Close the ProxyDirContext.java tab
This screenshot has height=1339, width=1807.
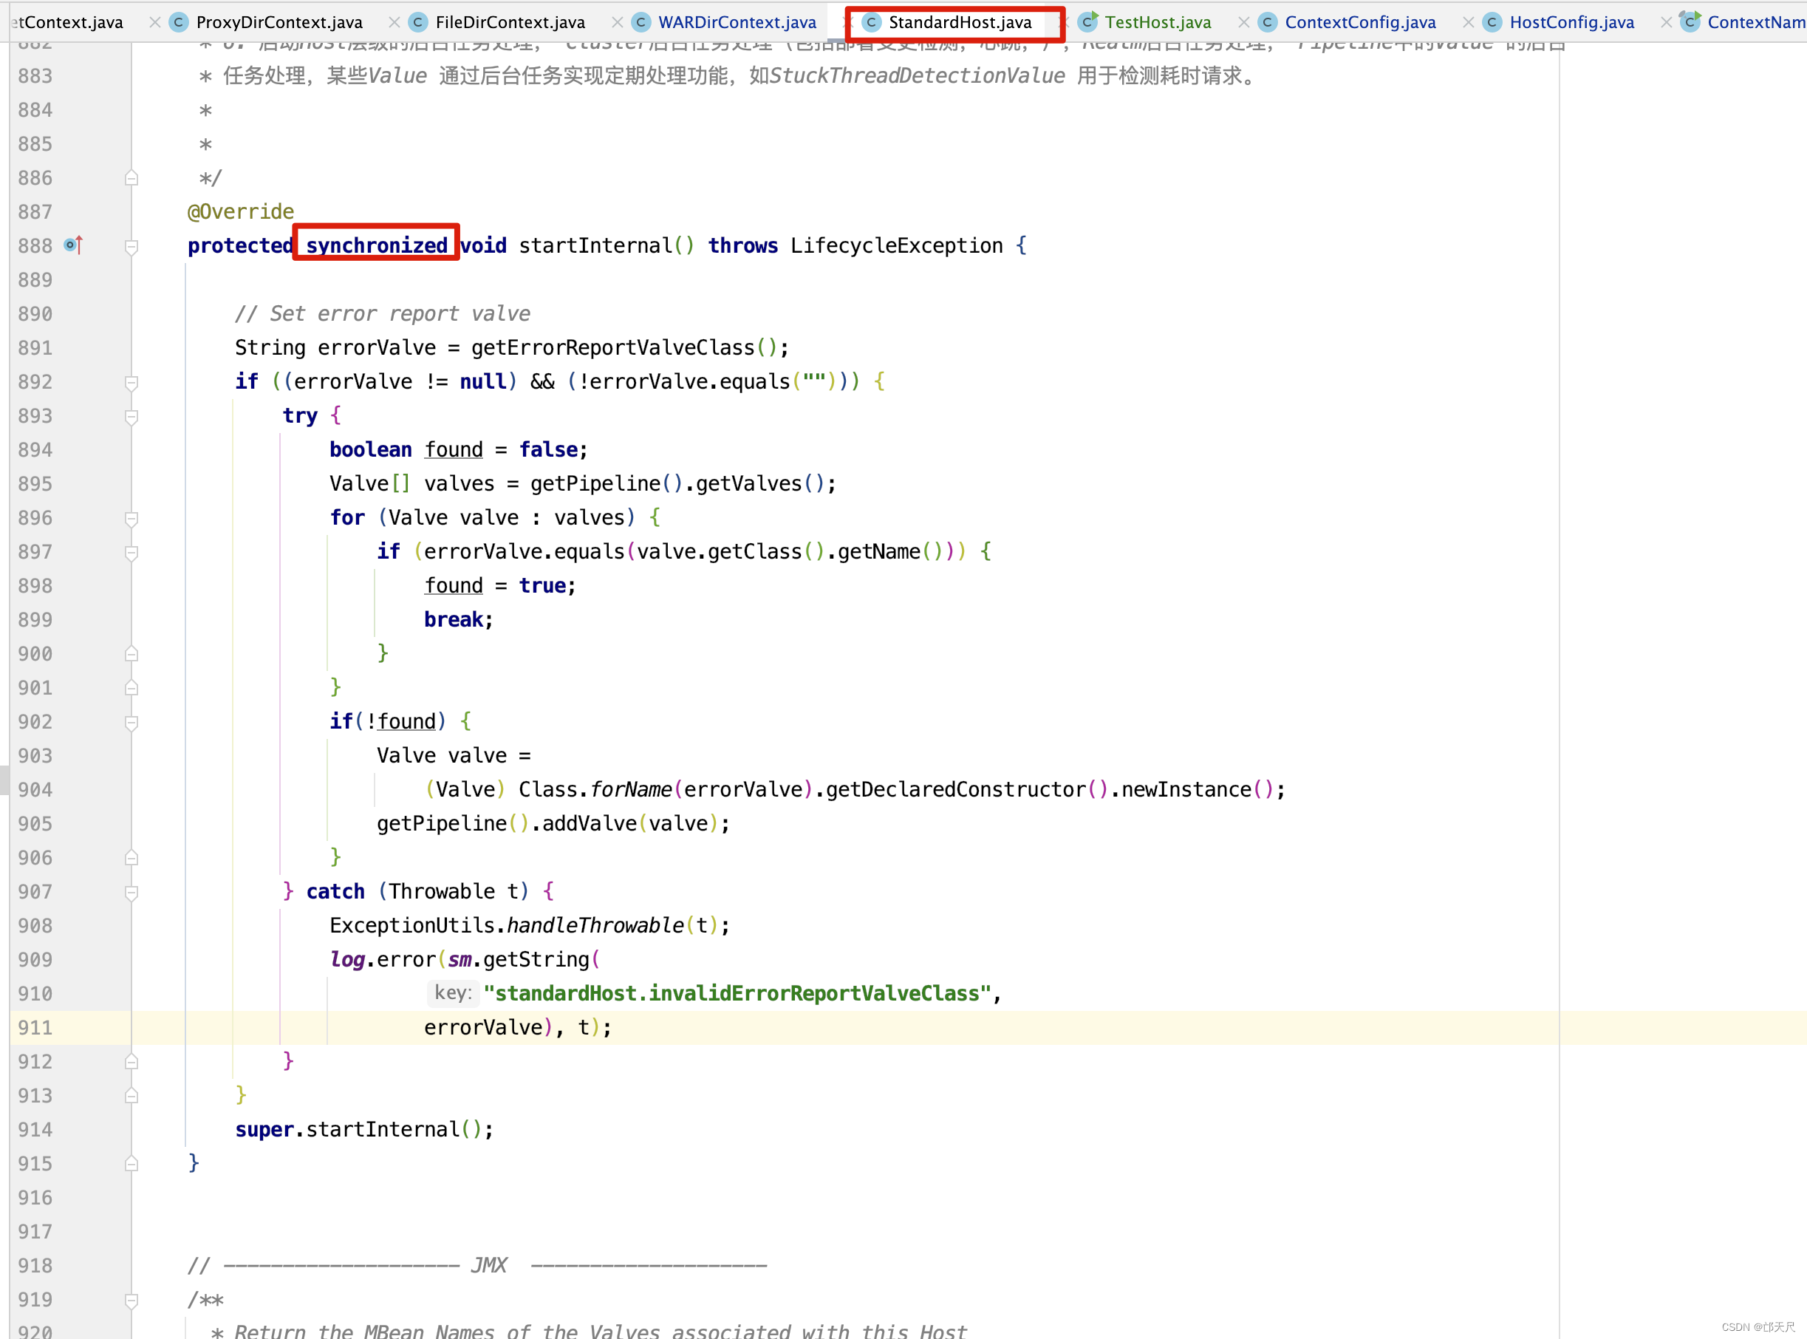pos(394,23)
